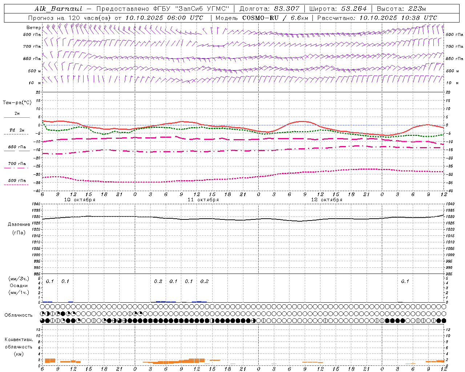This screenshot has width=465, height=372.
Task: Click the 12 октября date label
Action: tap(327, 200)
